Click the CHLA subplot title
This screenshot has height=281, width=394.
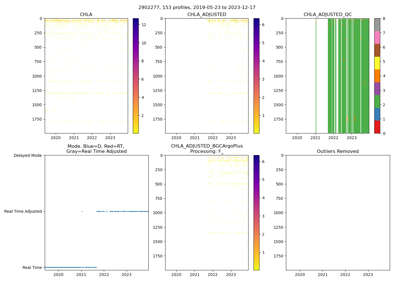tap(86, 15)
